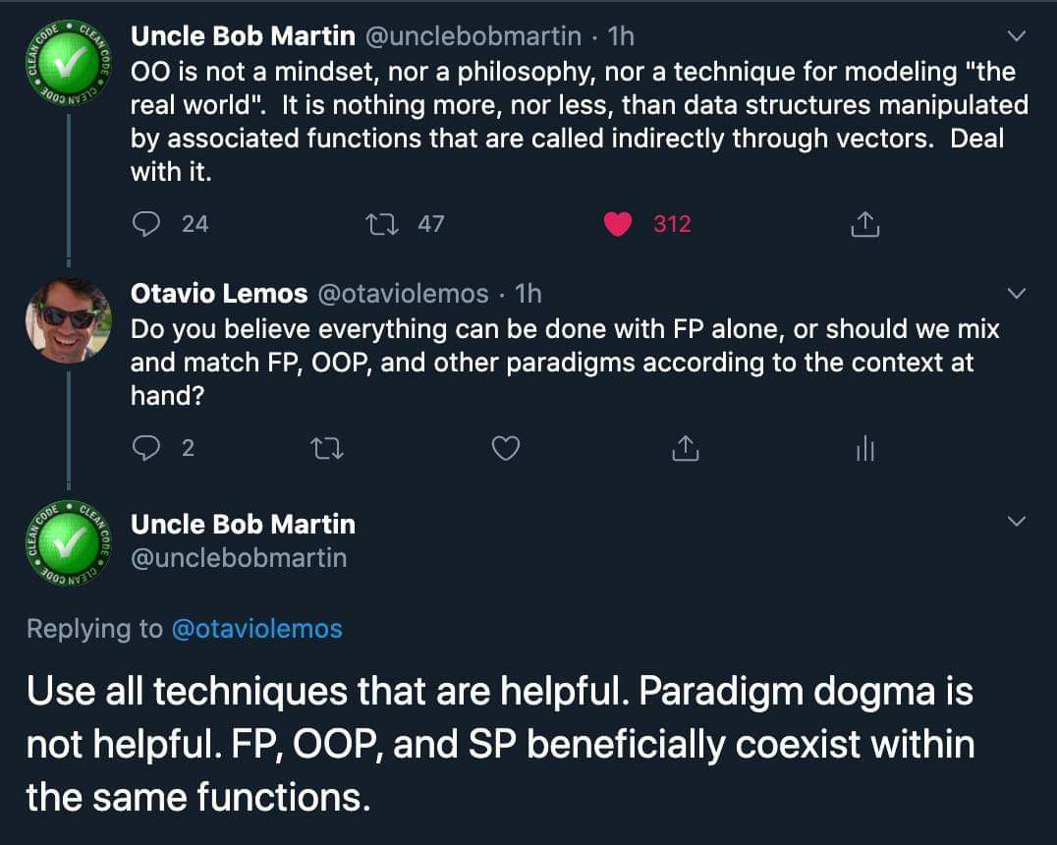The width and height of the screenshot is (1057, 845).
Task: Open Clean Code avatar on first tweet
Action: (x=68, y=64)
